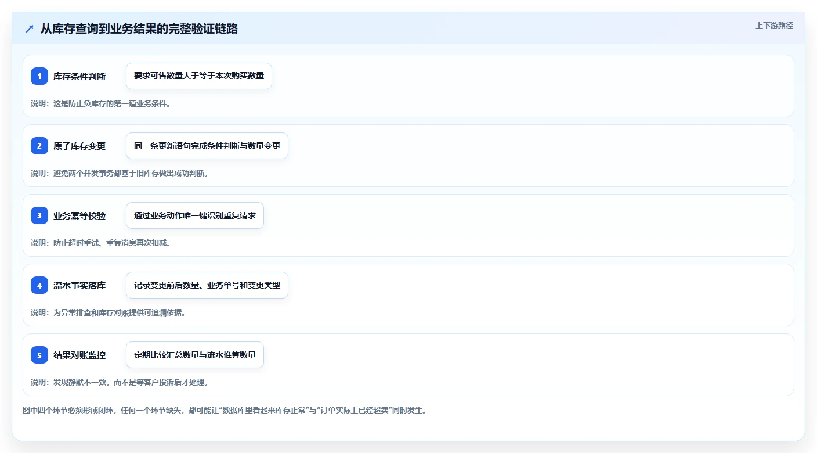Image resolution: width=817 pixels, height=453 pixels.
Task: Click the note 这是防止负库存的第一道业务条件
Action: (111, 103)
